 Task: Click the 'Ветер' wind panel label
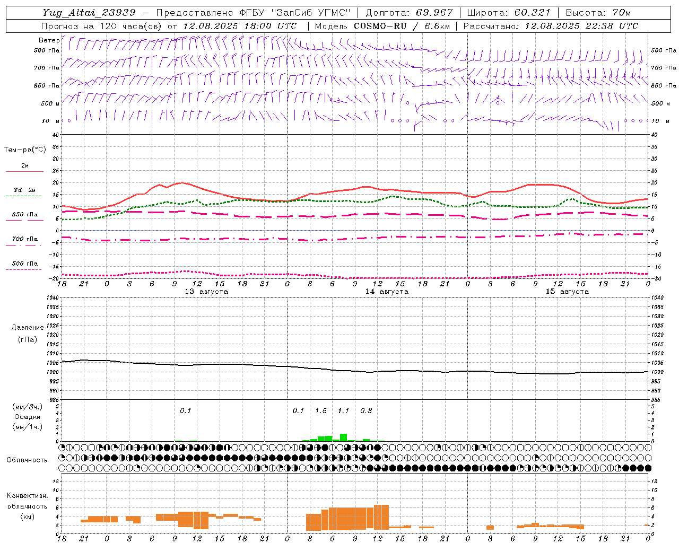click(49, 40)
